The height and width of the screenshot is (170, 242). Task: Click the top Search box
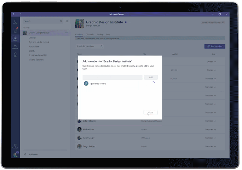tap(43, 21)
